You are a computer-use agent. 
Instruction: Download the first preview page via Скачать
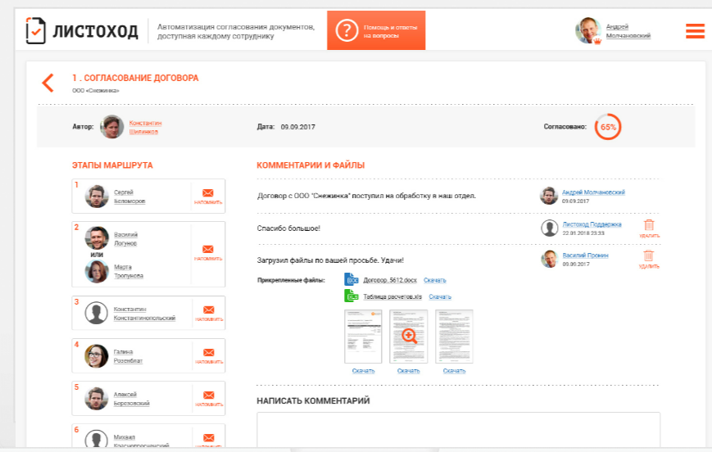363,371
